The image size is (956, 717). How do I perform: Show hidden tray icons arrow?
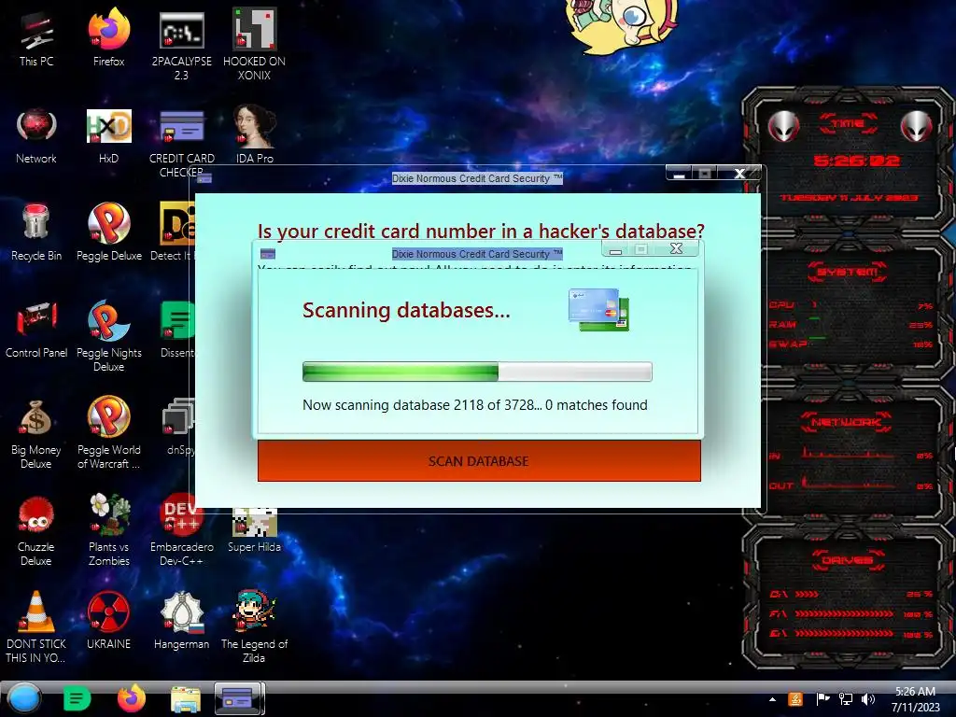(x=772, y=699)
